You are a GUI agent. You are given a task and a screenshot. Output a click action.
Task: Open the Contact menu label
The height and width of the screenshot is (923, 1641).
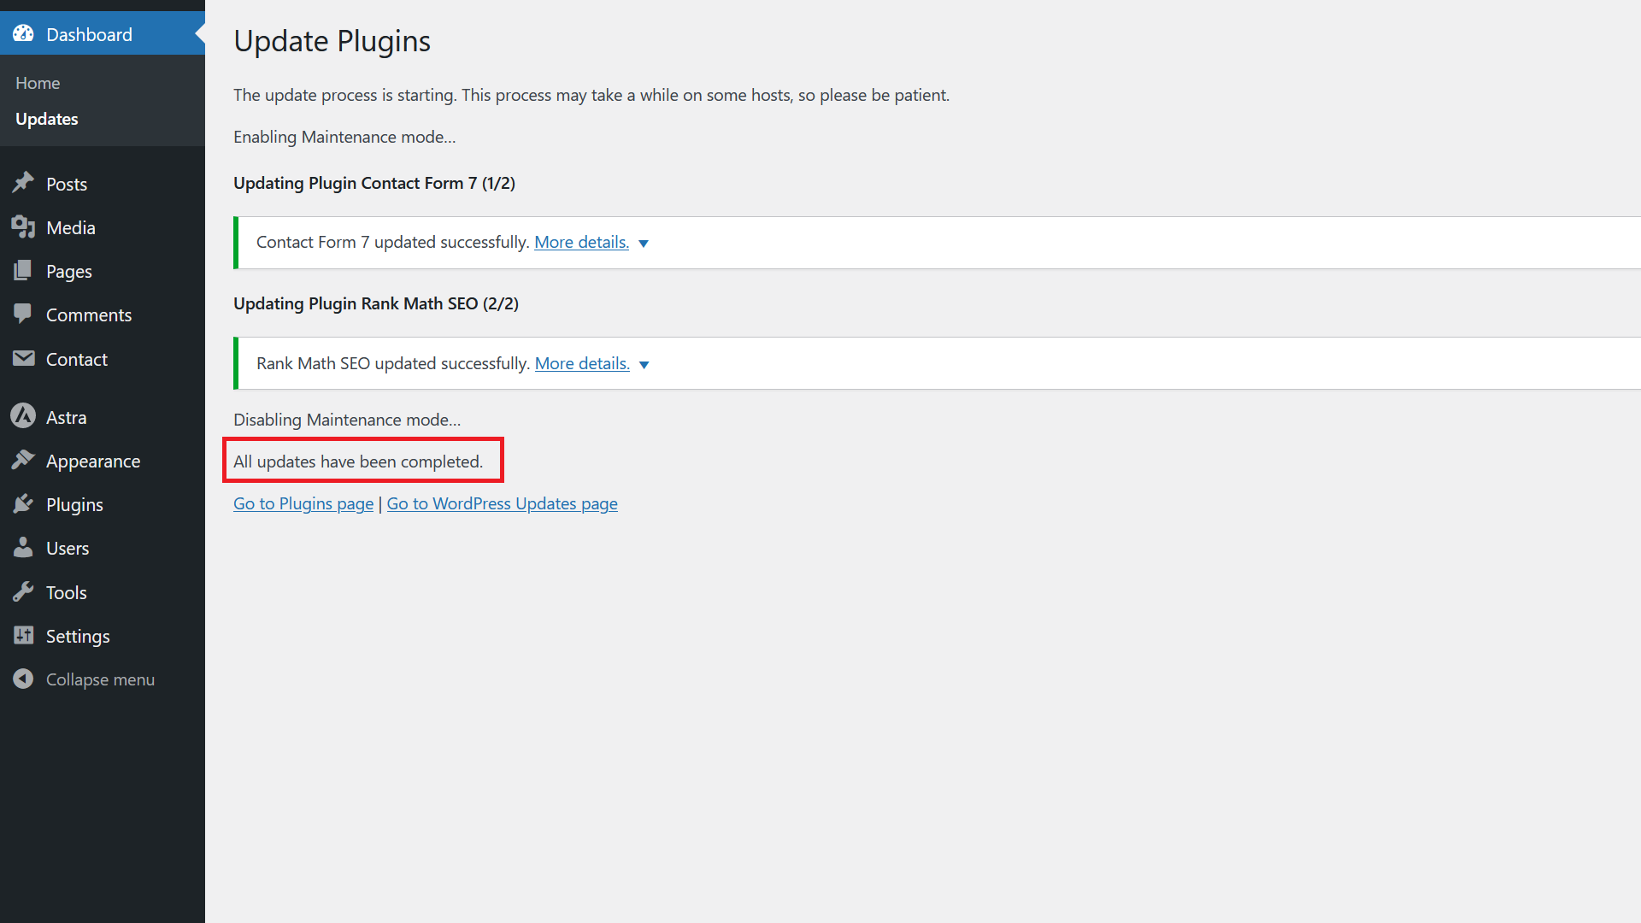[77, 359]
